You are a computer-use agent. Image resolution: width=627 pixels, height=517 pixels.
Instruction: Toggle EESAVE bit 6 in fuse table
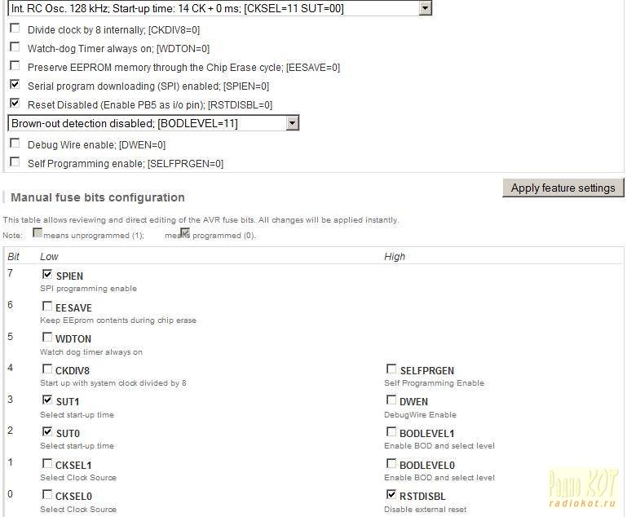tap(47, 307)
